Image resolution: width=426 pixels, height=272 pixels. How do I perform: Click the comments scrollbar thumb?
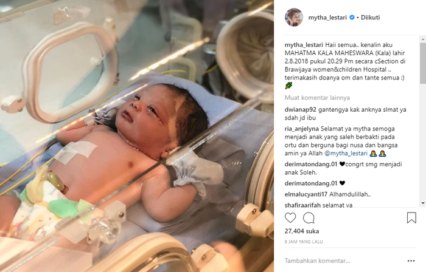(423, 63)
